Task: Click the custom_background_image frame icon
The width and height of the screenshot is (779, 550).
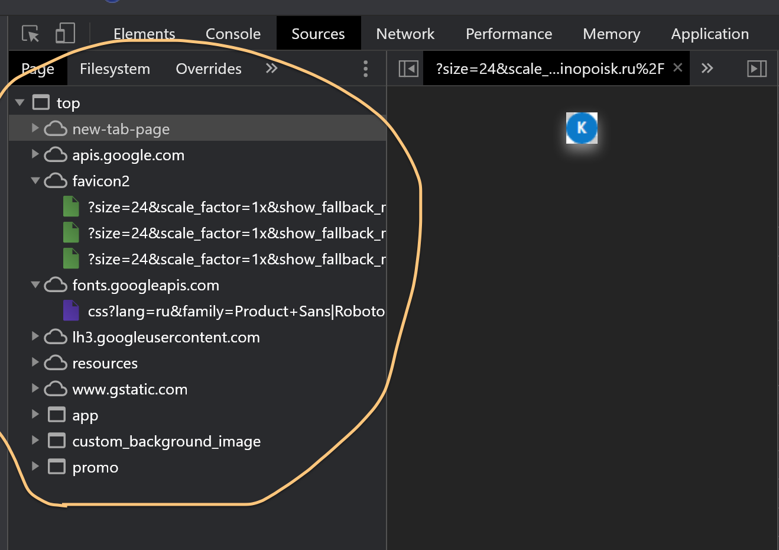Action: [57, 441]
